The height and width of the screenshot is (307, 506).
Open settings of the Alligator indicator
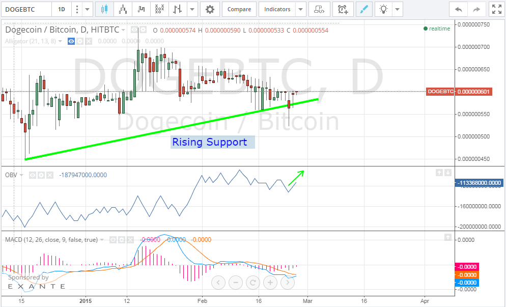(x=80, y=41)
